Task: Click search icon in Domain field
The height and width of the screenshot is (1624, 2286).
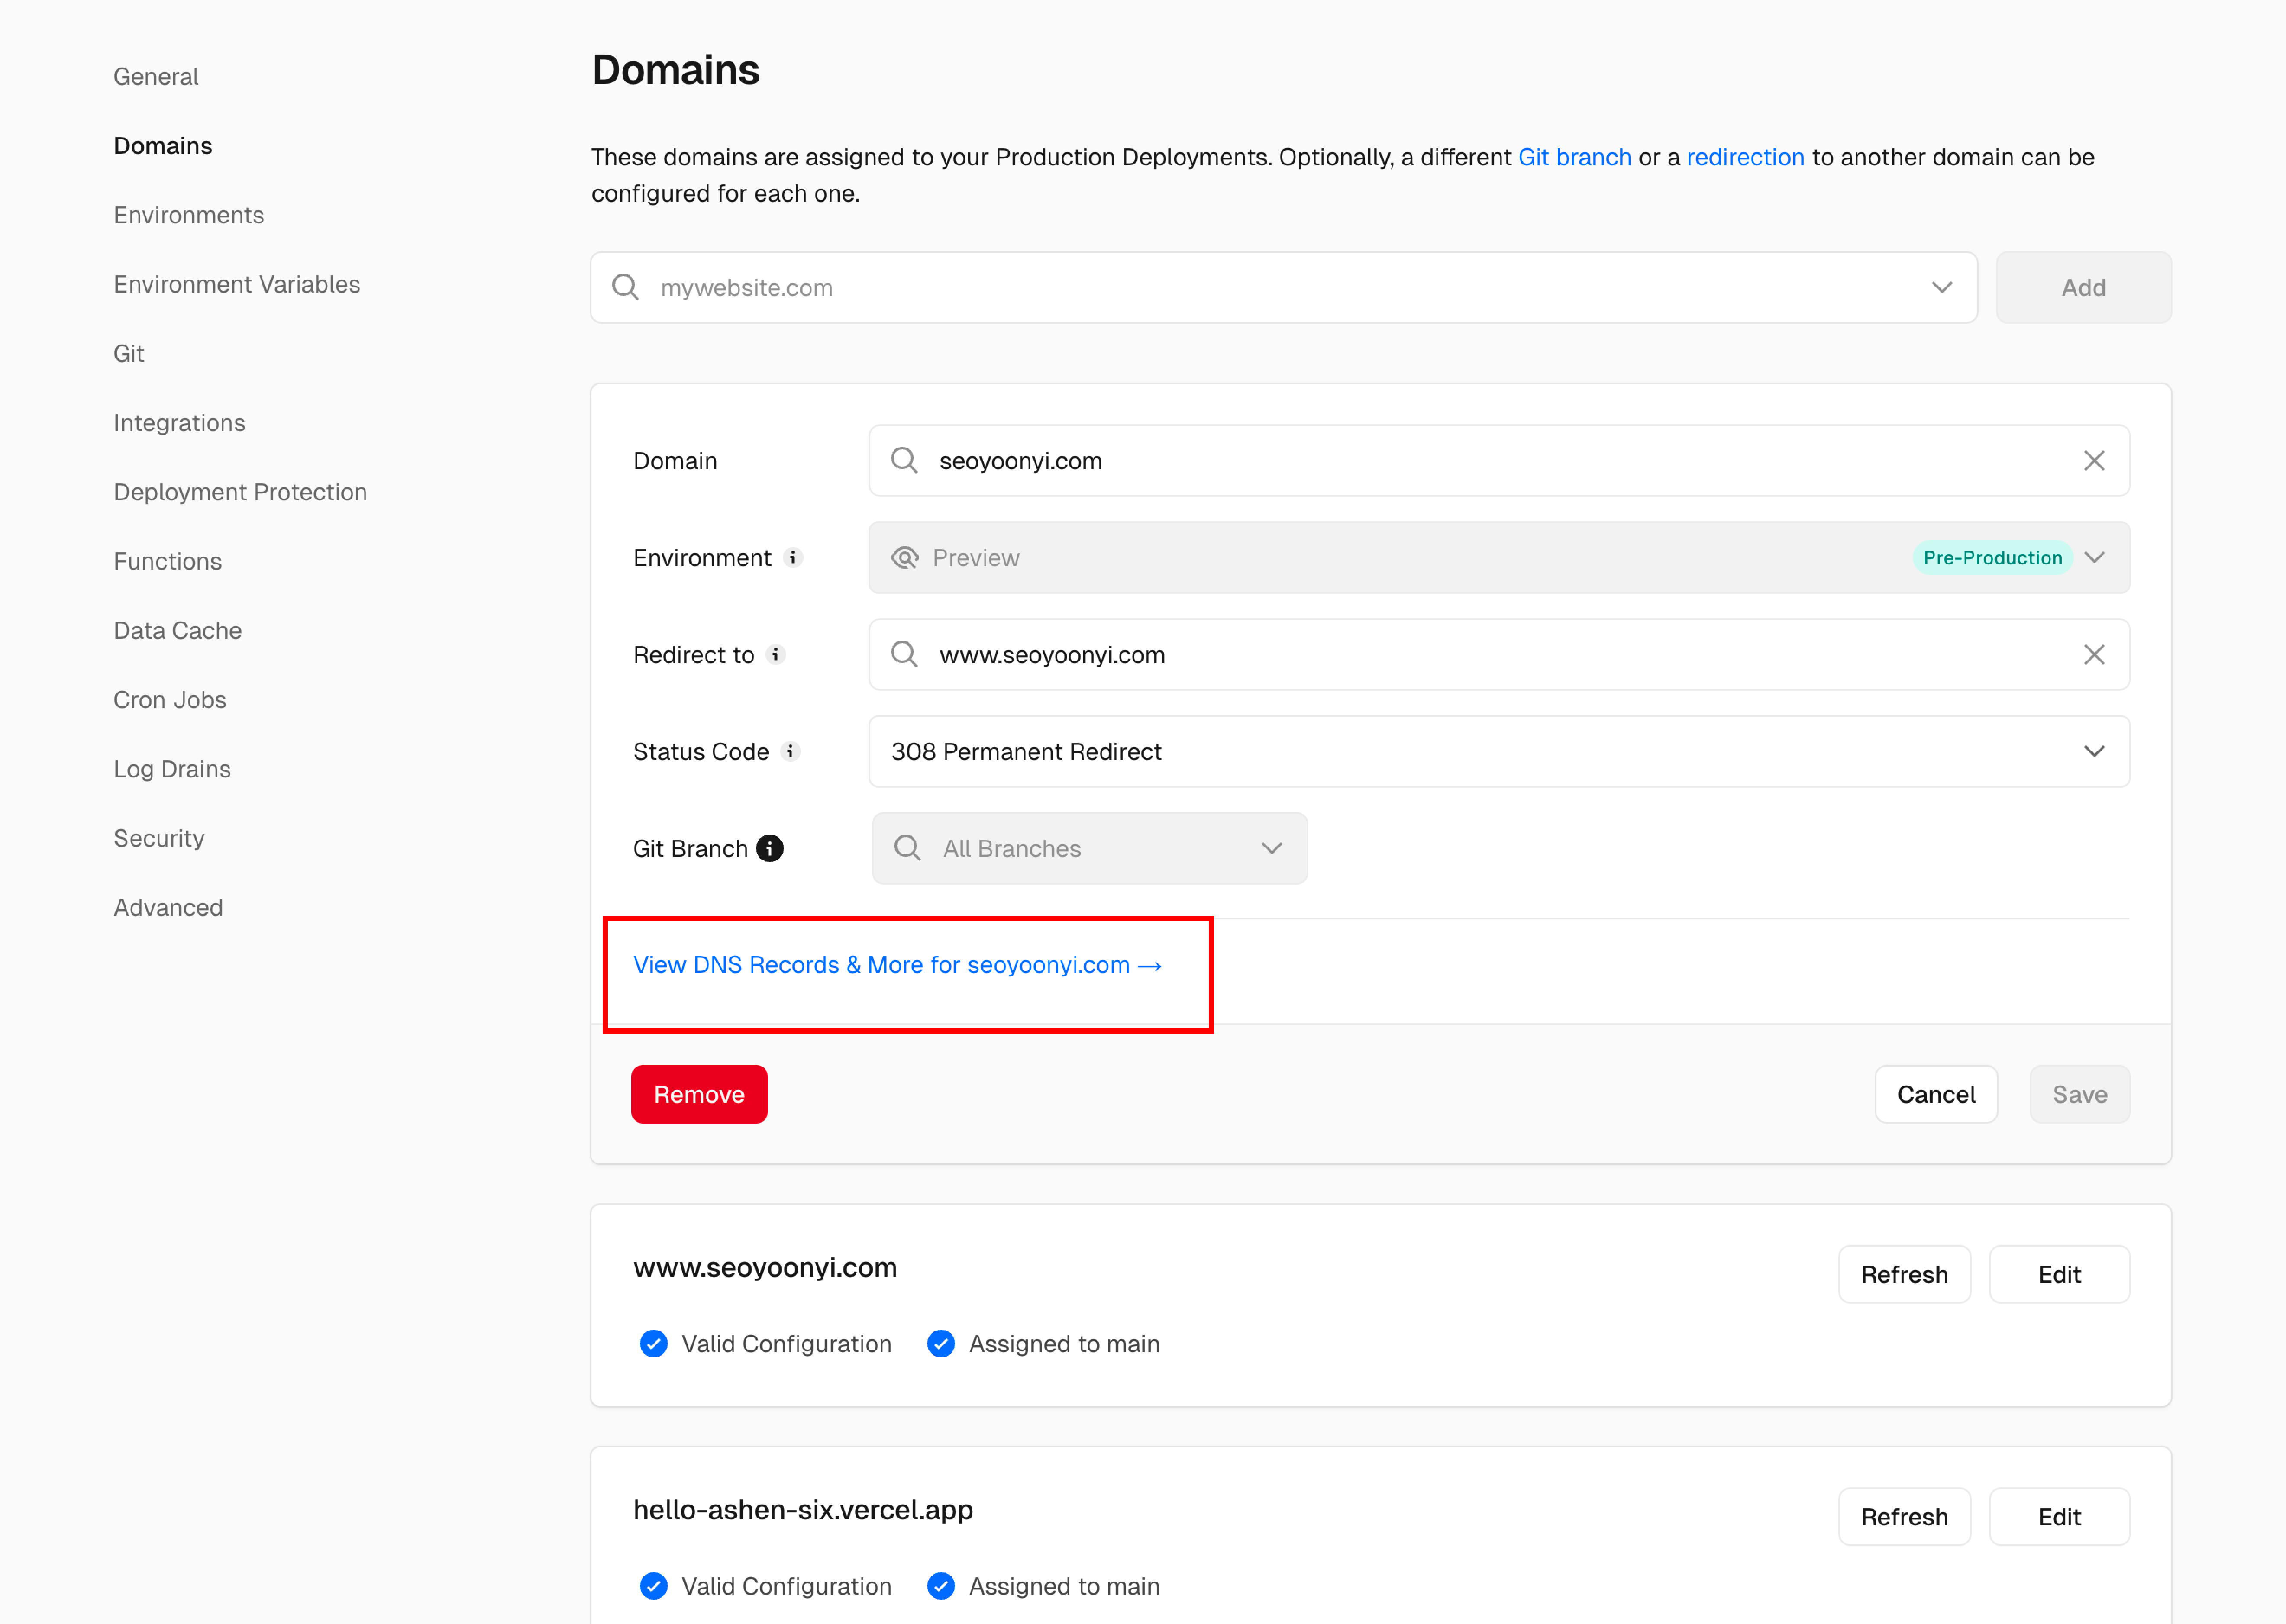Action: pyautogui.click(x=904, y=460)
